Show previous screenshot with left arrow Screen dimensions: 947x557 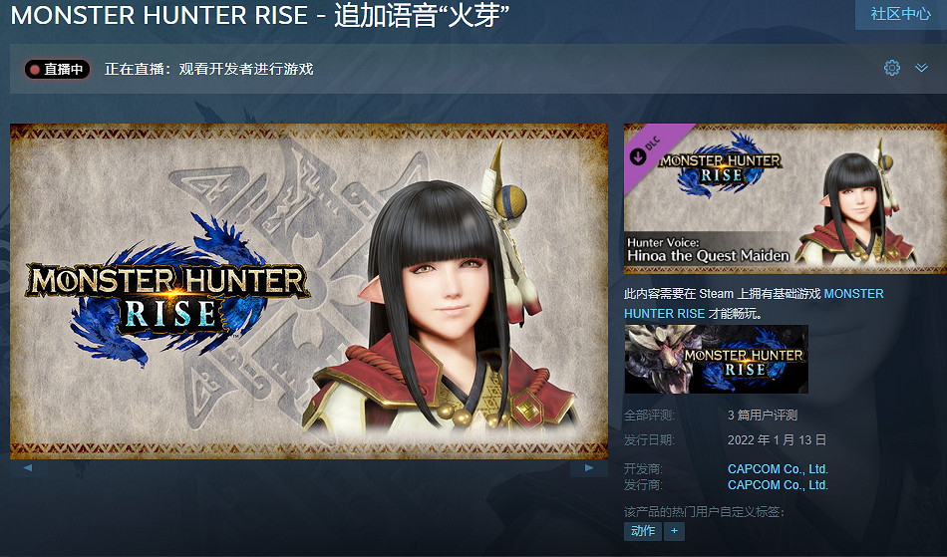coord(28,467)
